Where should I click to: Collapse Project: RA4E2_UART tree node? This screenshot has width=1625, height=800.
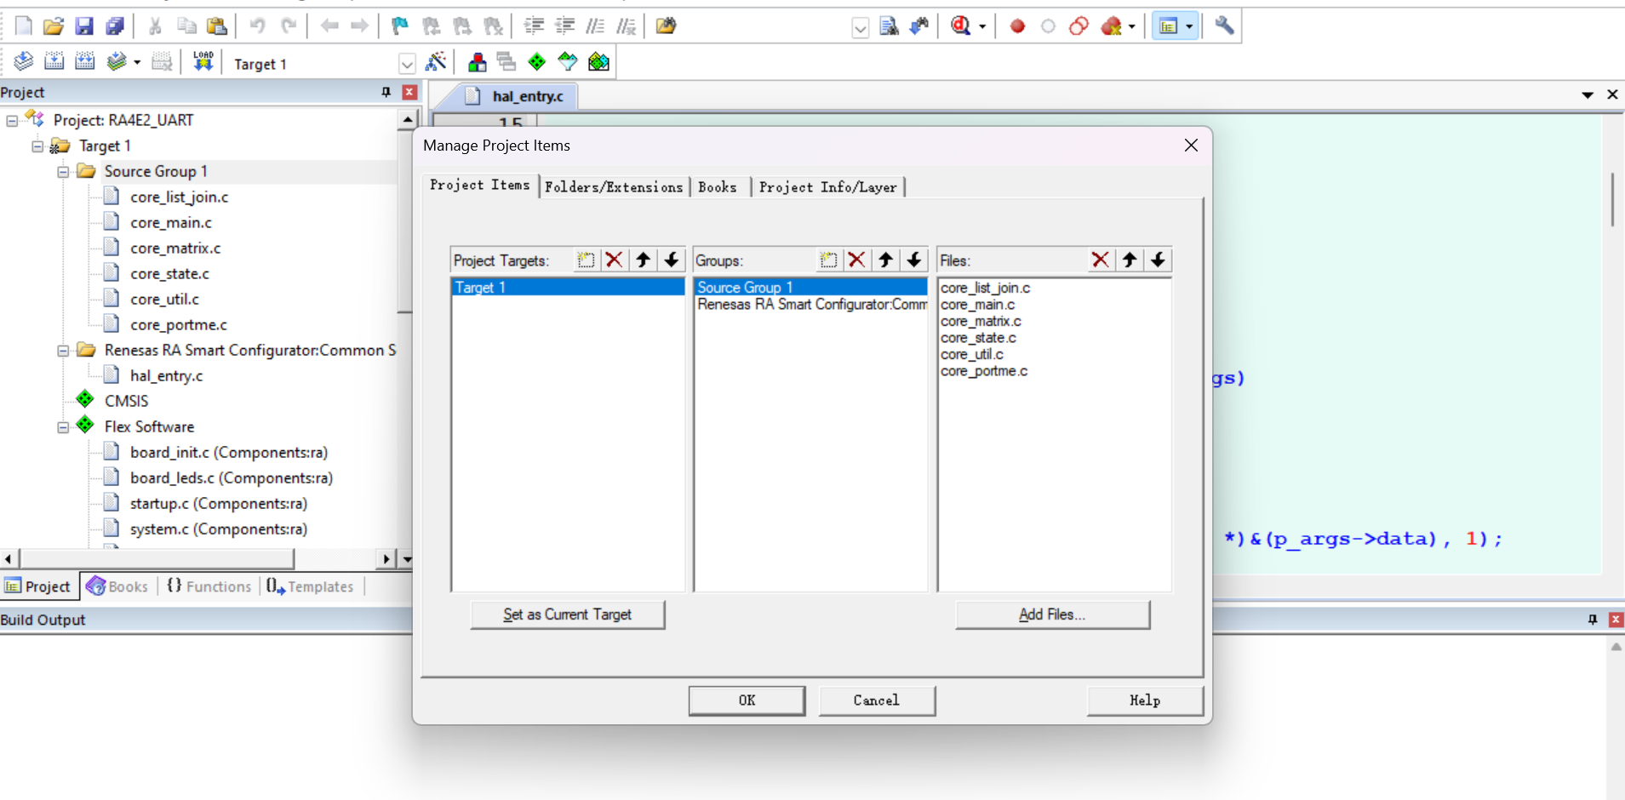click(12, 121)
